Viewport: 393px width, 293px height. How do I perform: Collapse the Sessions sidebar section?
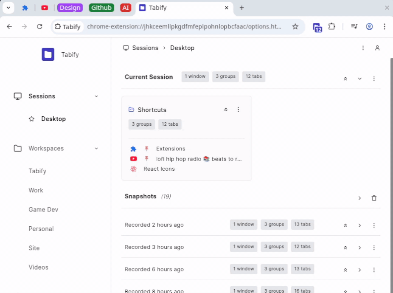(x=96, y=96)
